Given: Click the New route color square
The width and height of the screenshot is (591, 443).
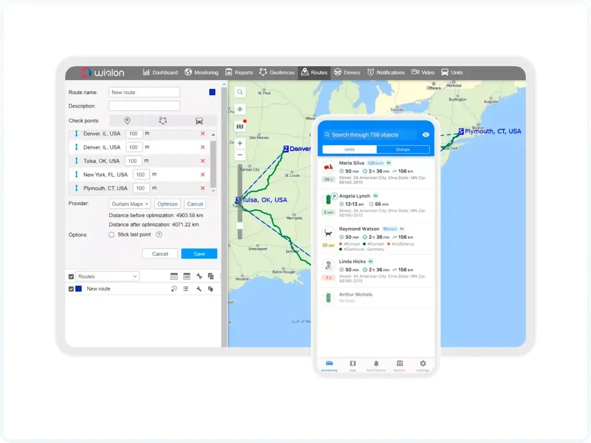Looking at the screenshot, I should pyautogui.click(x=78, y=288).
